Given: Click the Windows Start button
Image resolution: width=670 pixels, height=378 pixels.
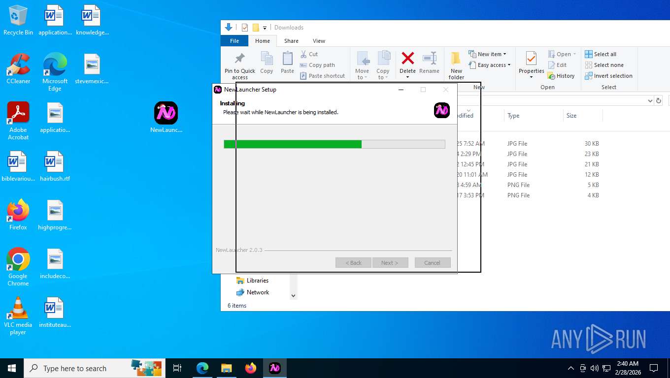Looking at the screenshot, I should click(12, 368).
